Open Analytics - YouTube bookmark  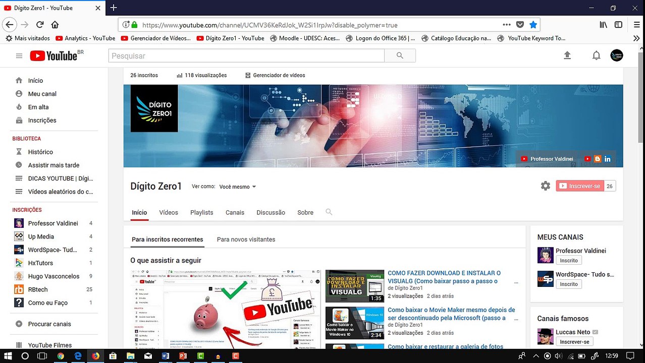tap(85, 38)
